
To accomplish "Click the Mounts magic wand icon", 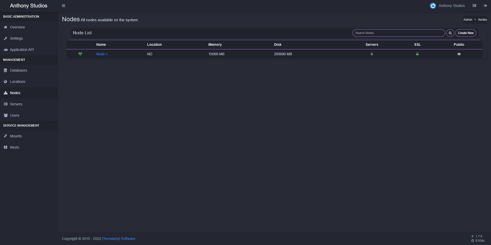I will click(x=5, y=136).
